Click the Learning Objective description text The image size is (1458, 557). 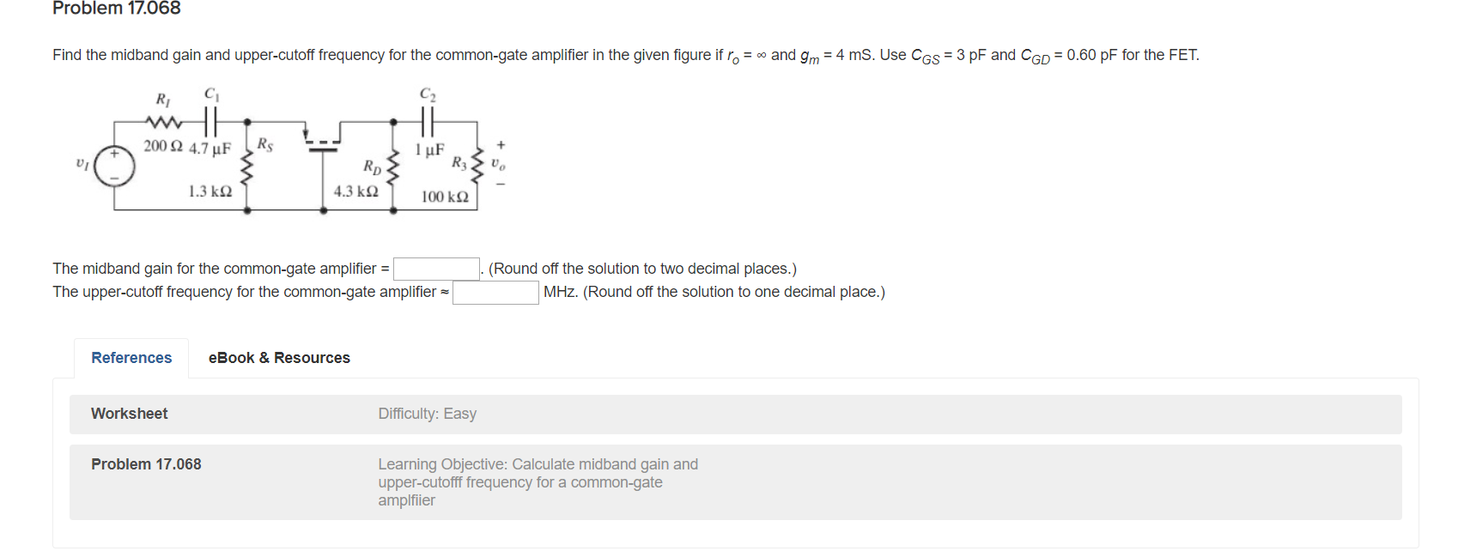(x=537, y=482)
